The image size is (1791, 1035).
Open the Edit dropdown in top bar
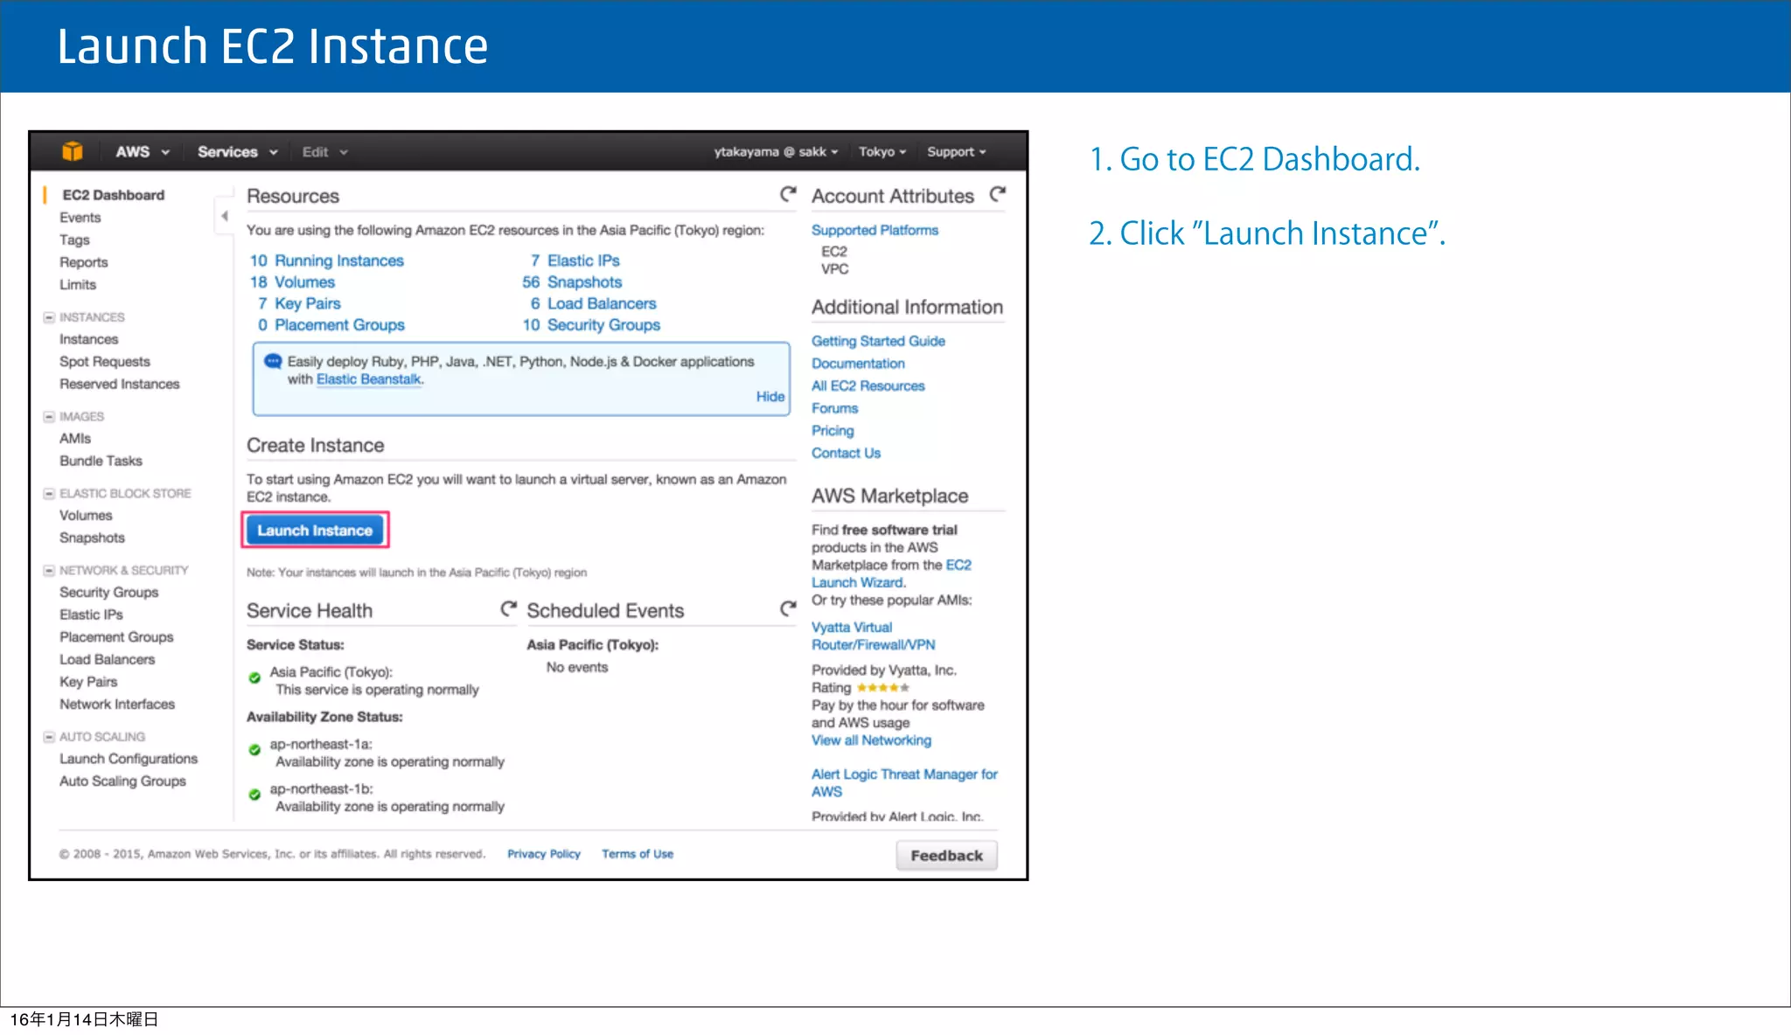pyautogui.click(x=324, y=152)
